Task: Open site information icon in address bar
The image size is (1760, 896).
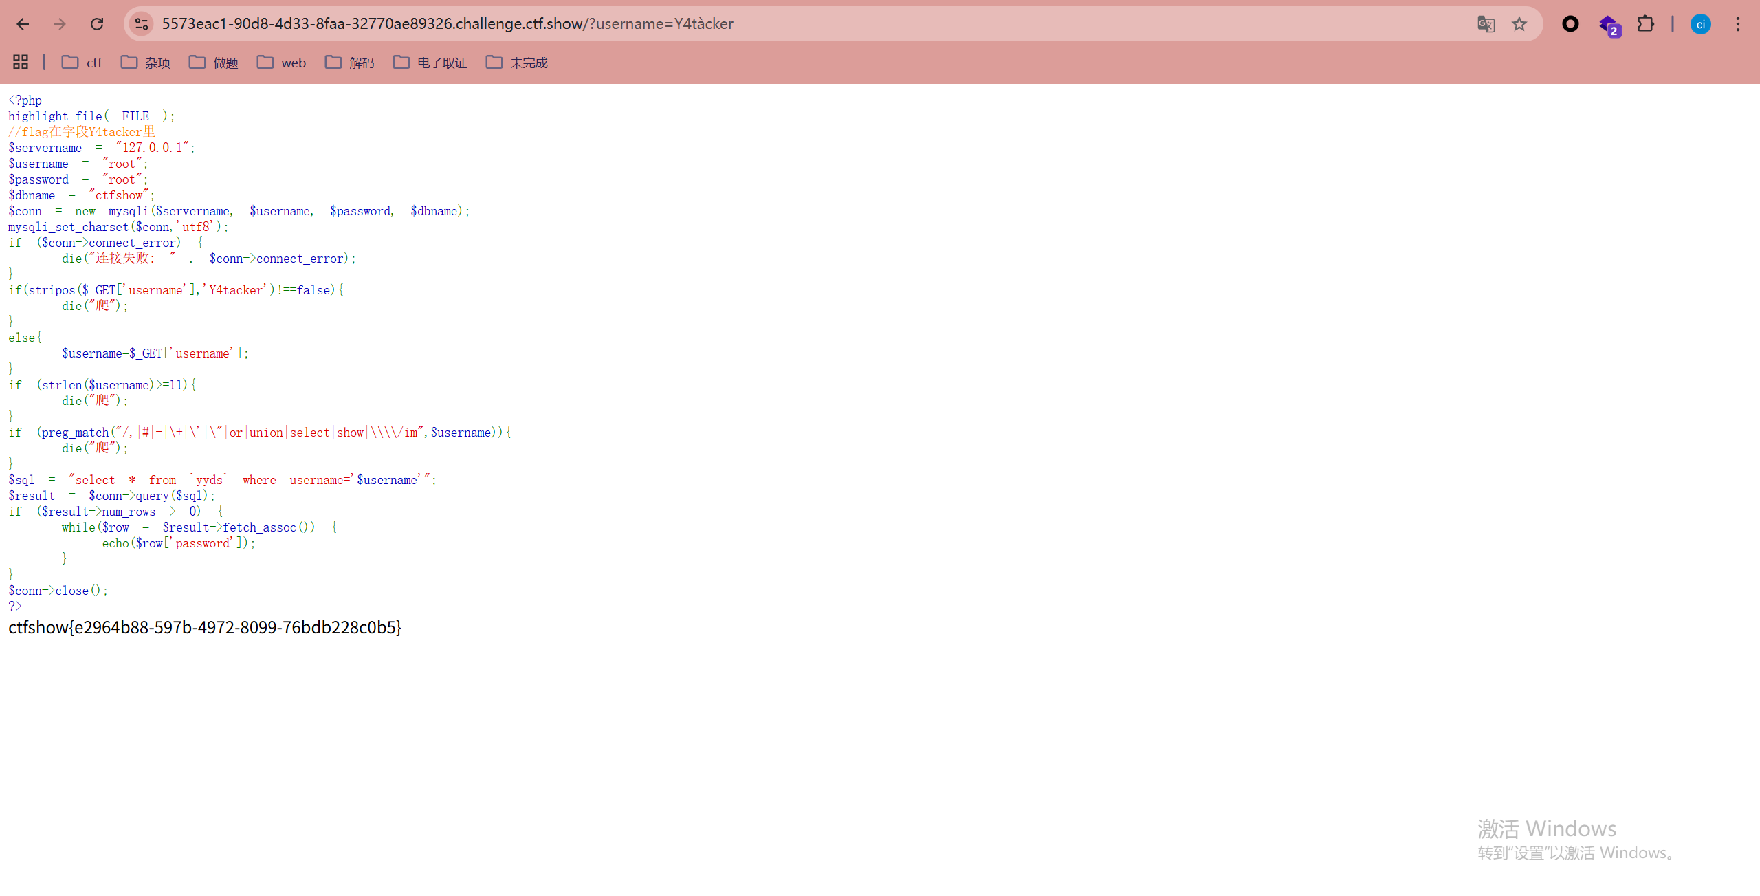Action: tap(142, 24)
